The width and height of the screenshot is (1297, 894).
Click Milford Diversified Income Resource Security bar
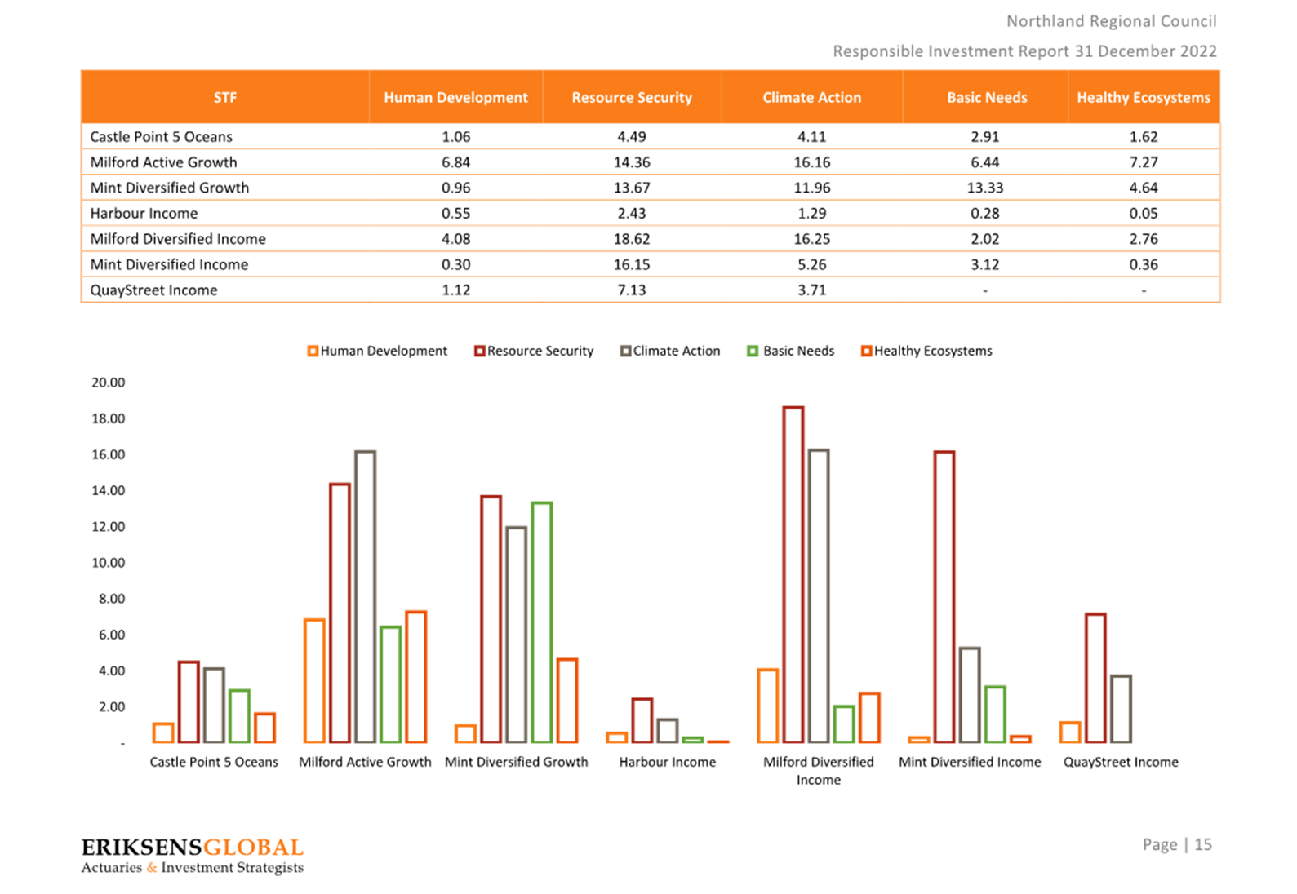coord(793,574)
